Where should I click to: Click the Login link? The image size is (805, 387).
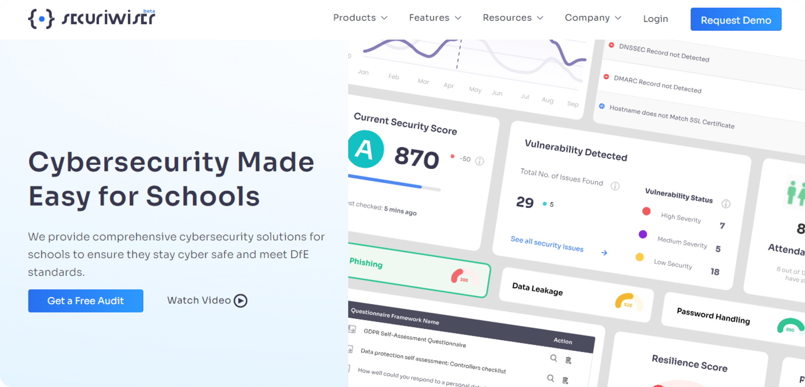coord(655,19)
